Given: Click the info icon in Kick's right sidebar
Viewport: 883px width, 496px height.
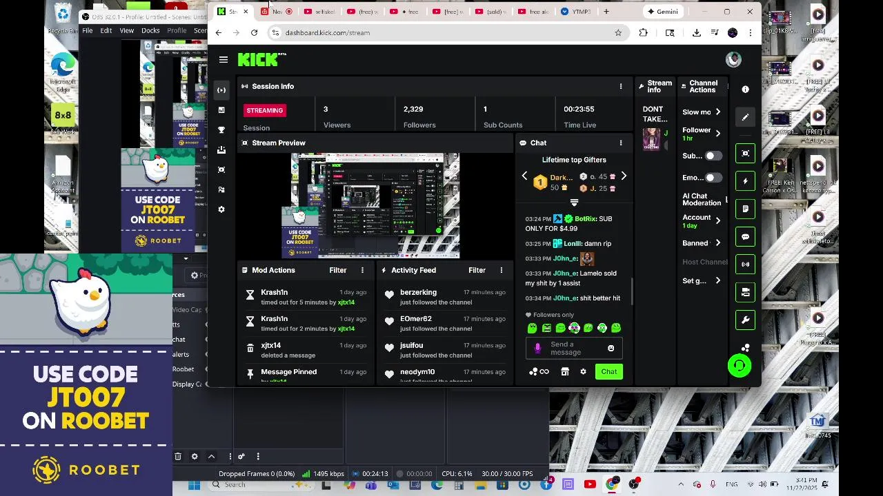Looking at the screenshot, I should pyautogui.click(x=745, y=89).
